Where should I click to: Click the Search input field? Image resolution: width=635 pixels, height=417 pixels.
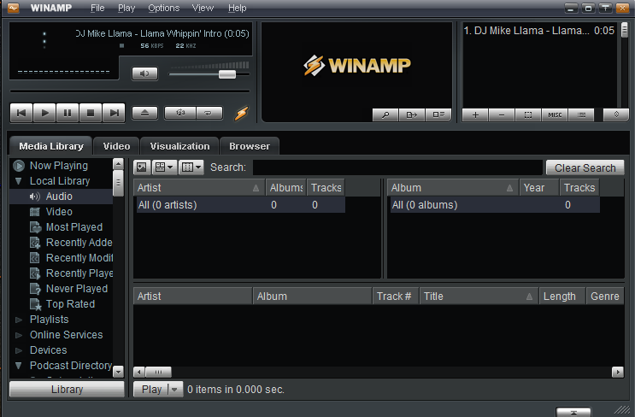pos(397,167)
